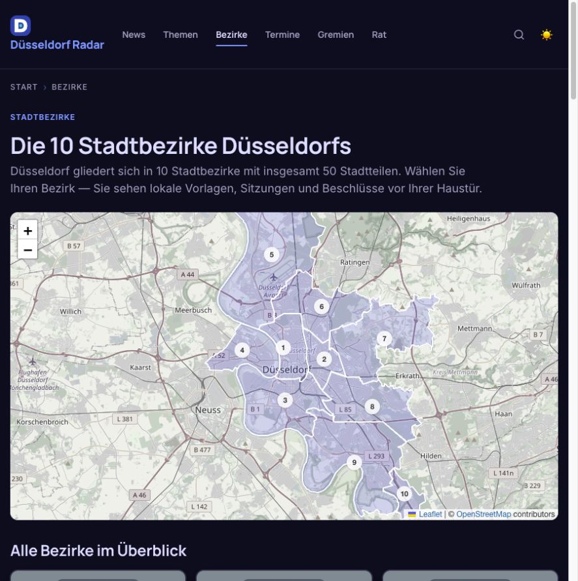Toggle light mode with the sun icon
578x581 pixels.
coord(546,35)
